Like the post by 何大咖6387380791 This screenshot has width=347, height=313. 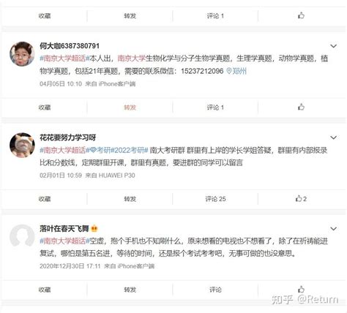click(301, 107)
